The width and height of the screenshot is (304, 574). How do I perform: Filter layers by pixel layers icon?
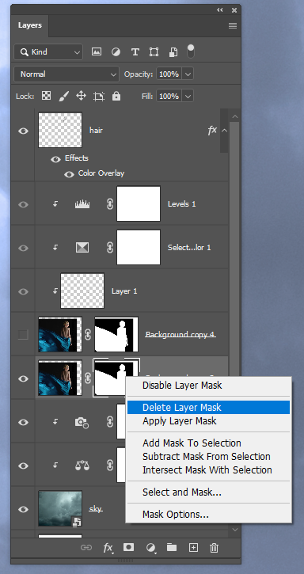click(x=97, y=52)
